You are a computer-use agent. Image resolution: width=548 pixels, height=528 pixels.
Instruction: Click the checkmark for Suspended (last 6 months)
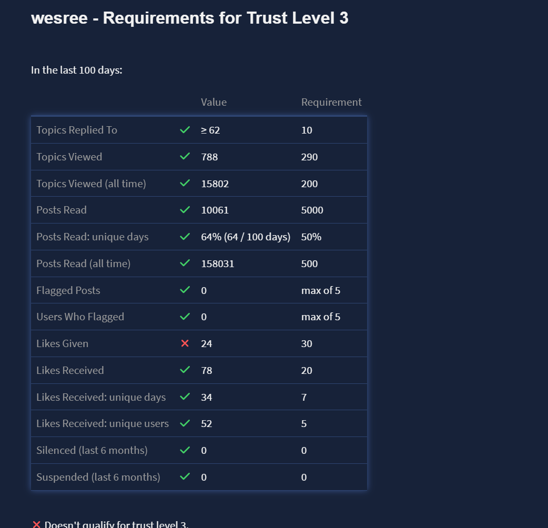185,477
